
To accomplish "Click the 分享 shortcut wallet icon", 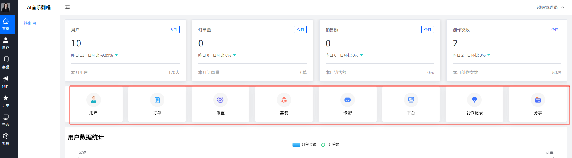I will click(538, 100).
